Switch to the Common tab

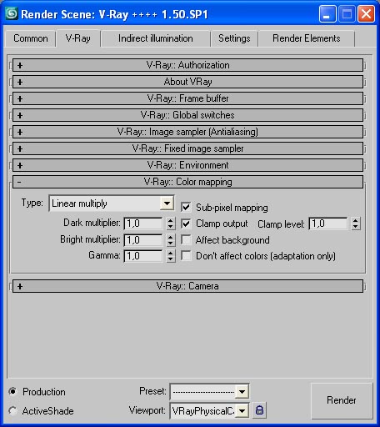point(31,38)
